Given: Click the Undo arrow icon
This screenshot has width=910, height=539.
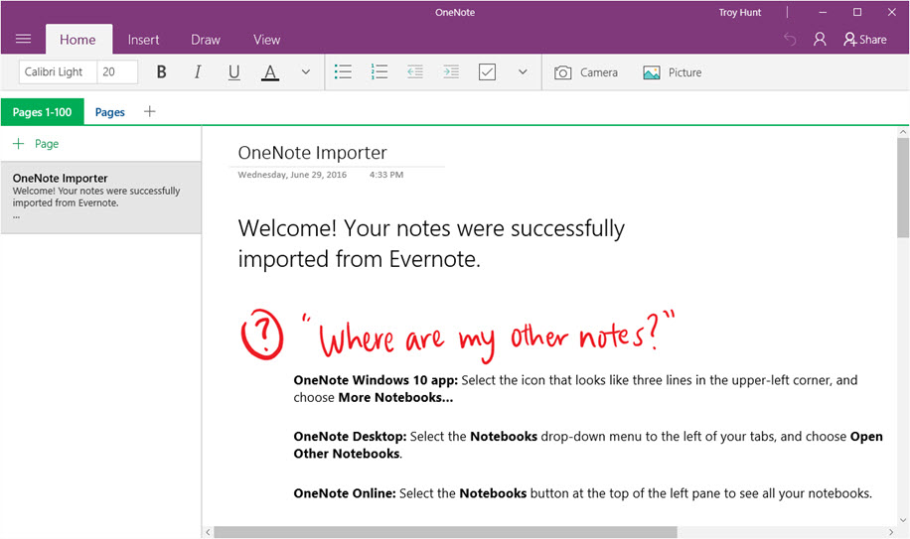Looking at the screenshot, I should [789, 39].
